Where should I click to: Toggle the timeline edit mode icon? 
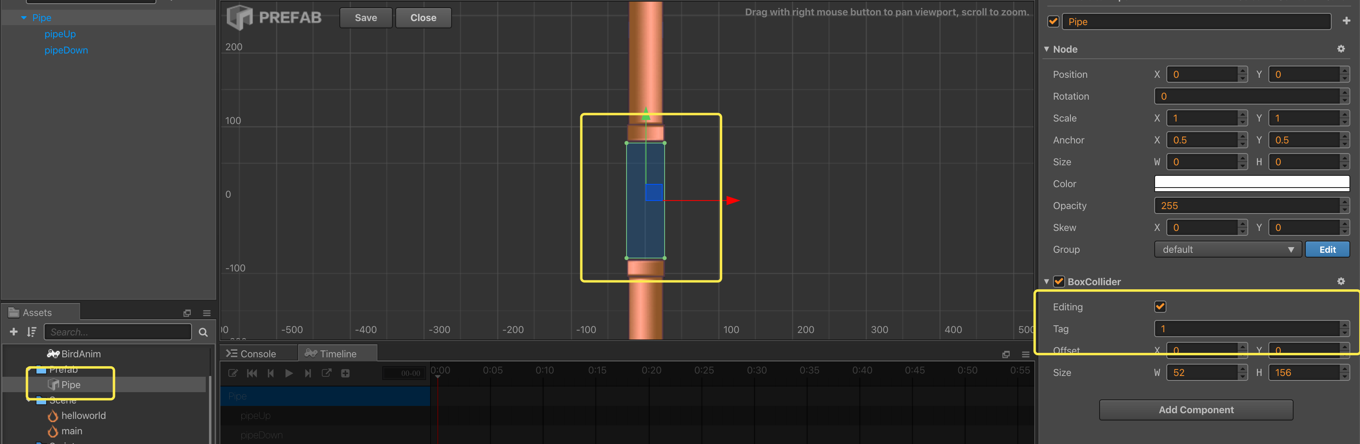tap(233, 373)
